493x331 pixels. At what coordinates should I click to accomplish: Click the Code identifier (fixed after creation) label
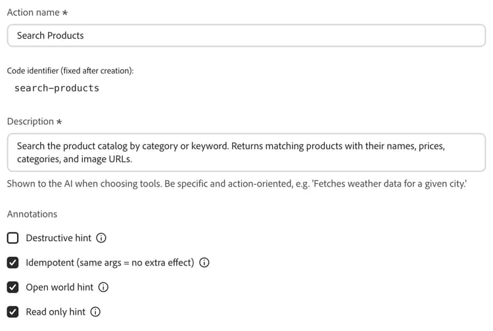pyautogui.click(x=70, y=71)
